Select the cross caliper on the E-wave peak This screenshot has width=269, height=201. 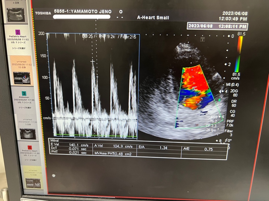[x=93, y=62]
